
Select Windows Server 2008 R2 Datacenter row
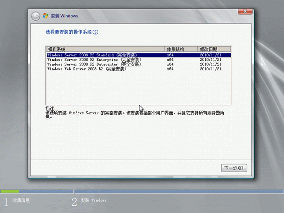click(139, 64)
